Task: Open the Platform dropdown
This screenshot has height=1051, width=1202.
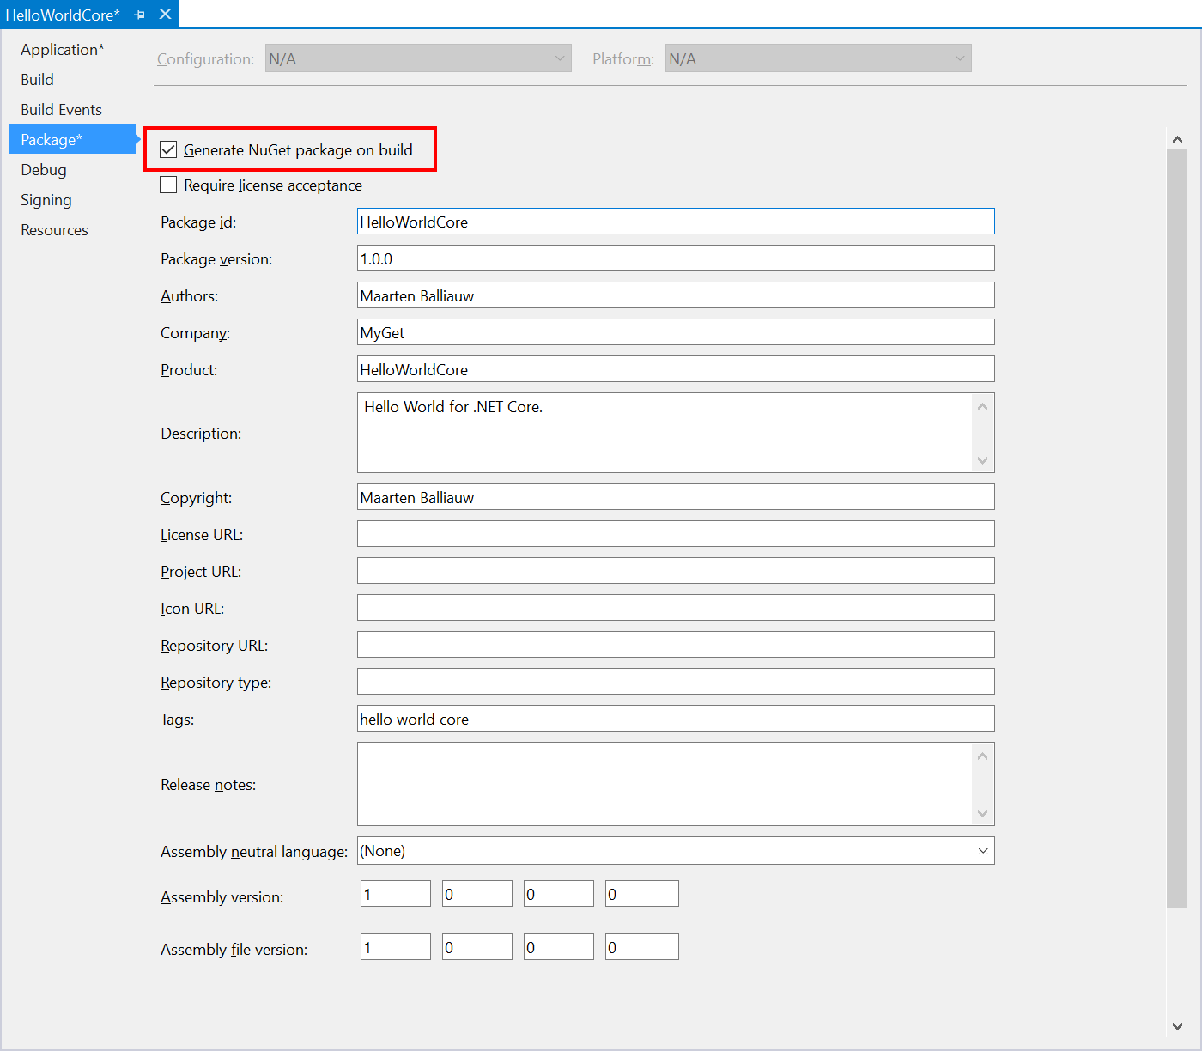Action: [x=959, y=58]
